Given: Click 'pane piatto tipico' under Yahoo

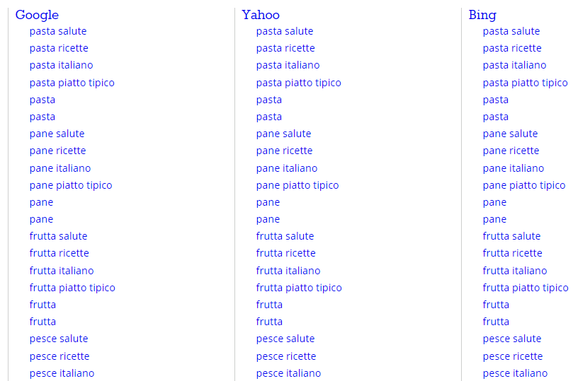Looking at the screenshot, I should (x=297, y=185).
